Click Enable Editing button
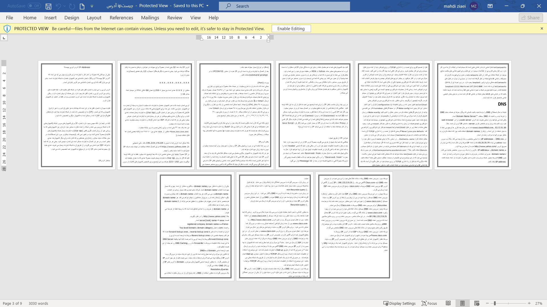Viewport: 547px width, 307px height. [291, 28]
